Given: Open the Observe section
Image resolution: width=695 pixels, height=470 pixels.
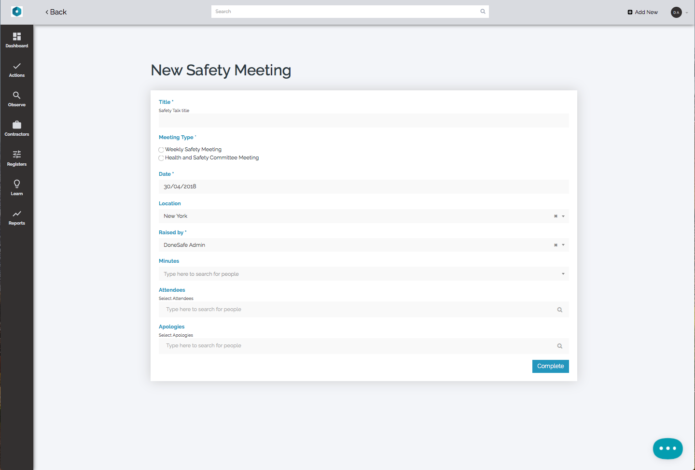Looking at the screenshot, I should pyautogui.click(x=17, y=99).
